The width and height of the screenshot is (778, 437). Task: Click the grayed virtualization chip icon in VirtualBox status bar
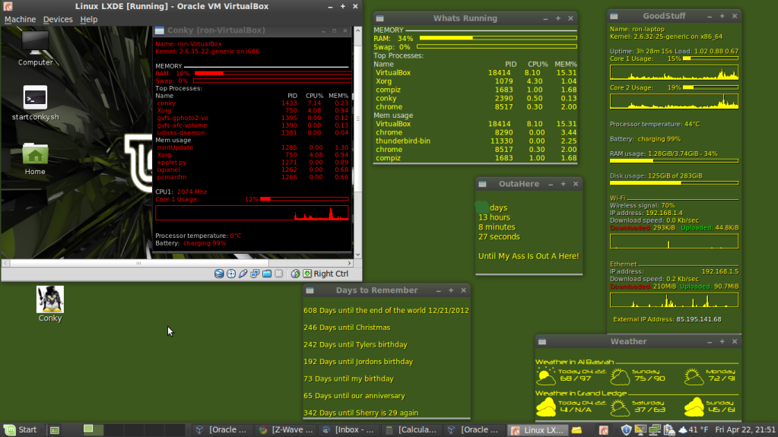[279, 274]
